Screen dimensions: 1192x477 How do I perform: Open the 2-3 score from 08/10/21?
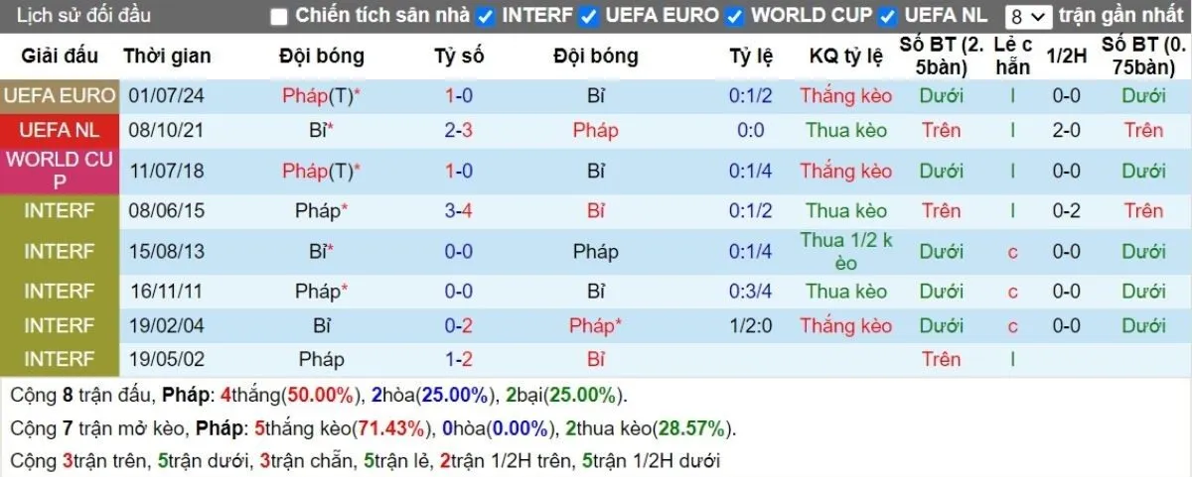point(459,130)
